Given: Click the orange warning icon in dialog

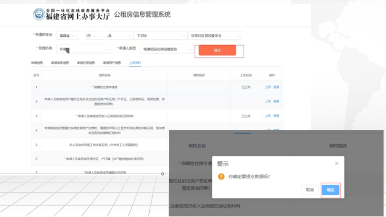Looking at the screenshot, I should tap(221, 177).
